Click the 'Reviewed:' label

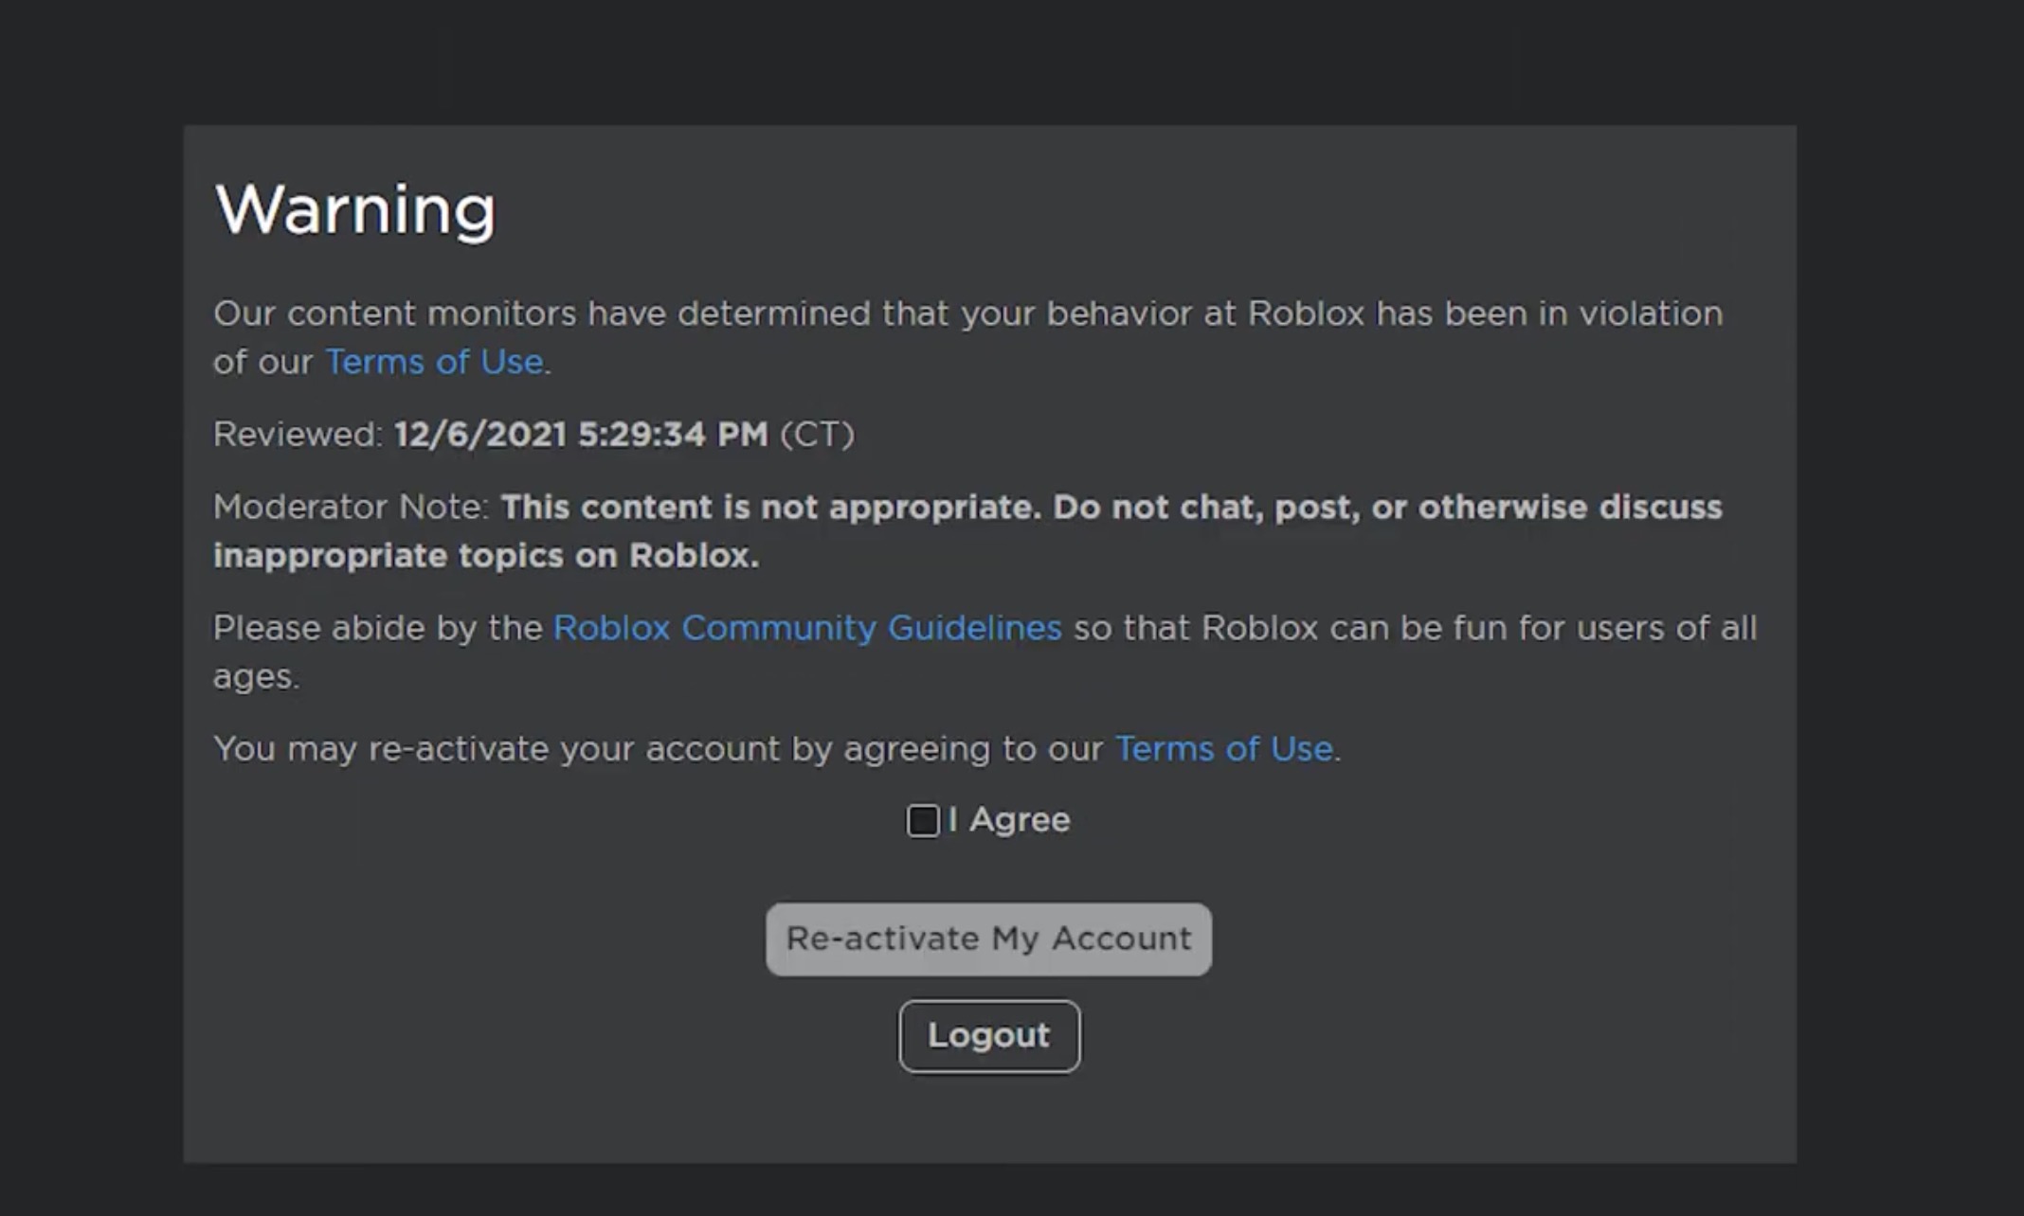298,435
